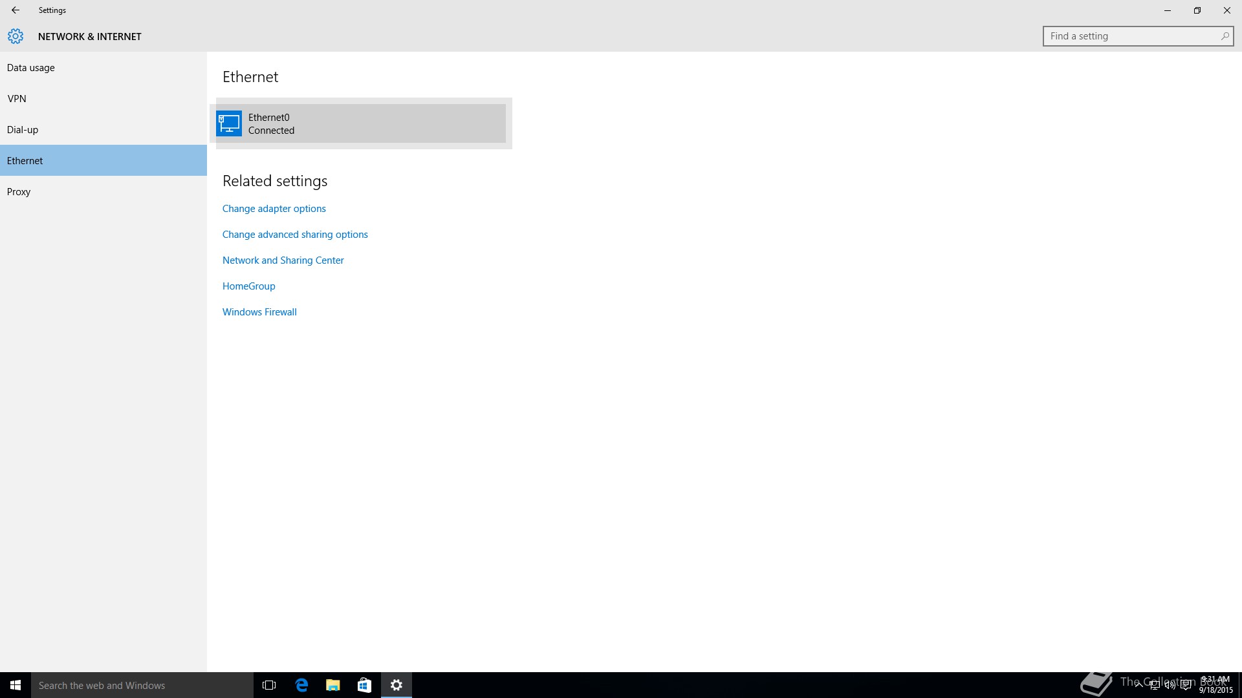Open the Proxy settings page
Viewport: 1242px width, 698px height.
pyautogui.click(x=19, y=192)
